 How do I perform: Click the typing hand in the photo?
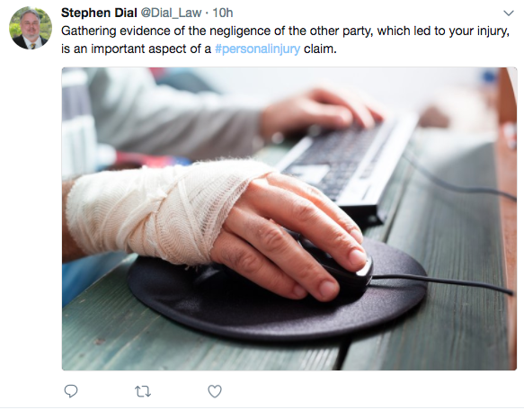(321, 112)
